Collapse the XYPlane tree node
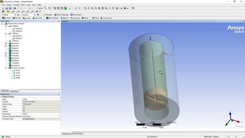The height and width of the screenshot is (138, 245). click(x=6, y=26)
